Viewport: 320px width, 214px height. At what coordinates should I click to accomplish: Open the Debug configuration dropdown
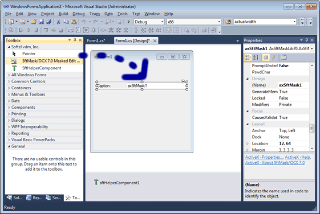(162, 22)
